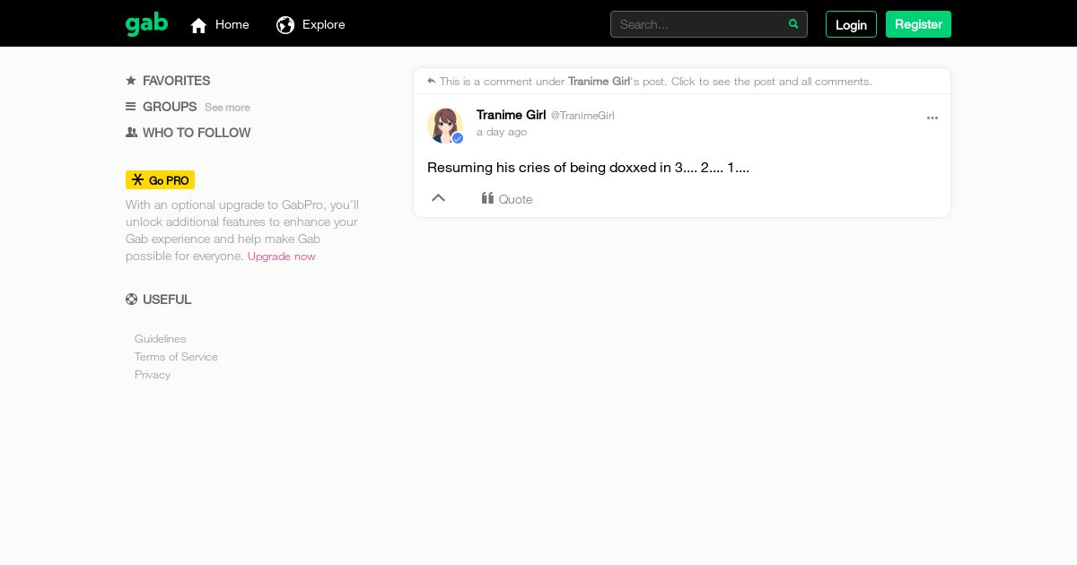Click the search magnifier icon
The height and width of the screenshot is (565, 1077).
tap(793, 24)
